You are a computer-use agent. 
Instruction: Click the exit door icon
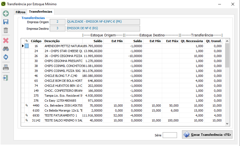pyautogui.click(x=6, y=78)
